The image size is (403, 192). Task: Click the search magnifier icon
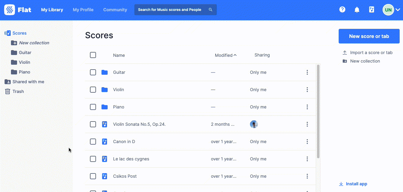tap(210, 10)
